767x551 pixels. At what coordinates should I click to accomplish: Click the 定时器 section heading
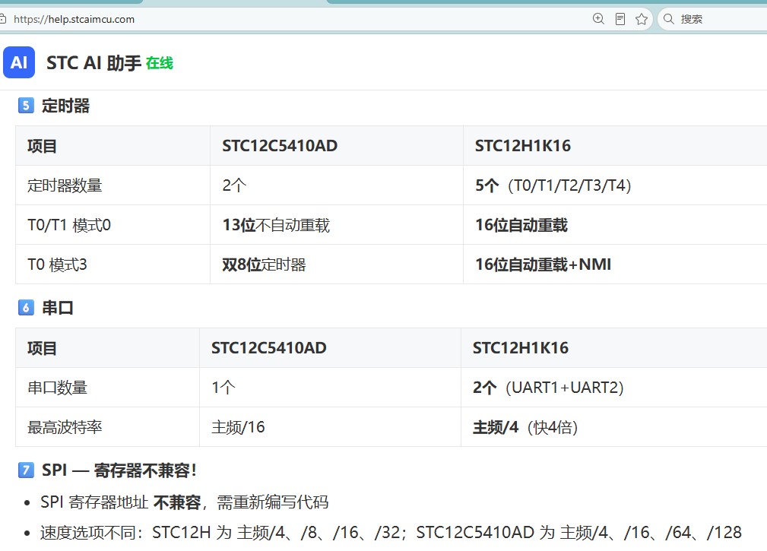[65, 106]
